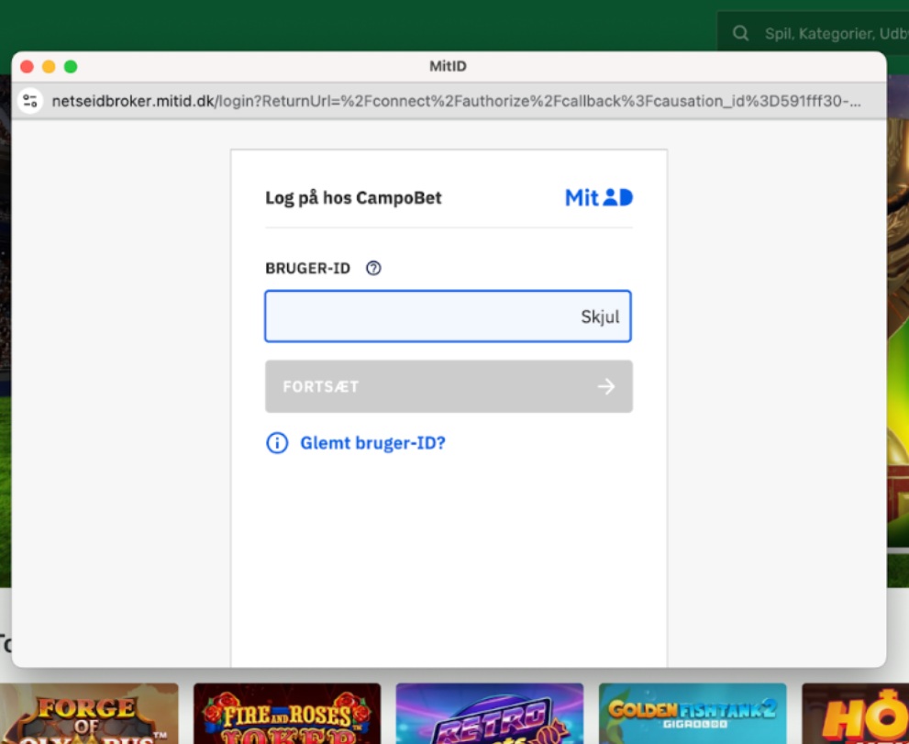Click the site settings icon in address bar
This screenshot has height=744, width=909.
30,101
